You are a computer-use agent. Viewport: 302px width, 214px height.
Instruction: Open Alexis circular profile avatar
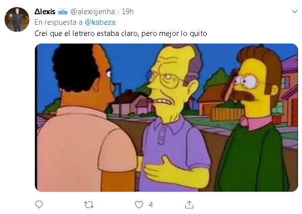tap(17, 19)
